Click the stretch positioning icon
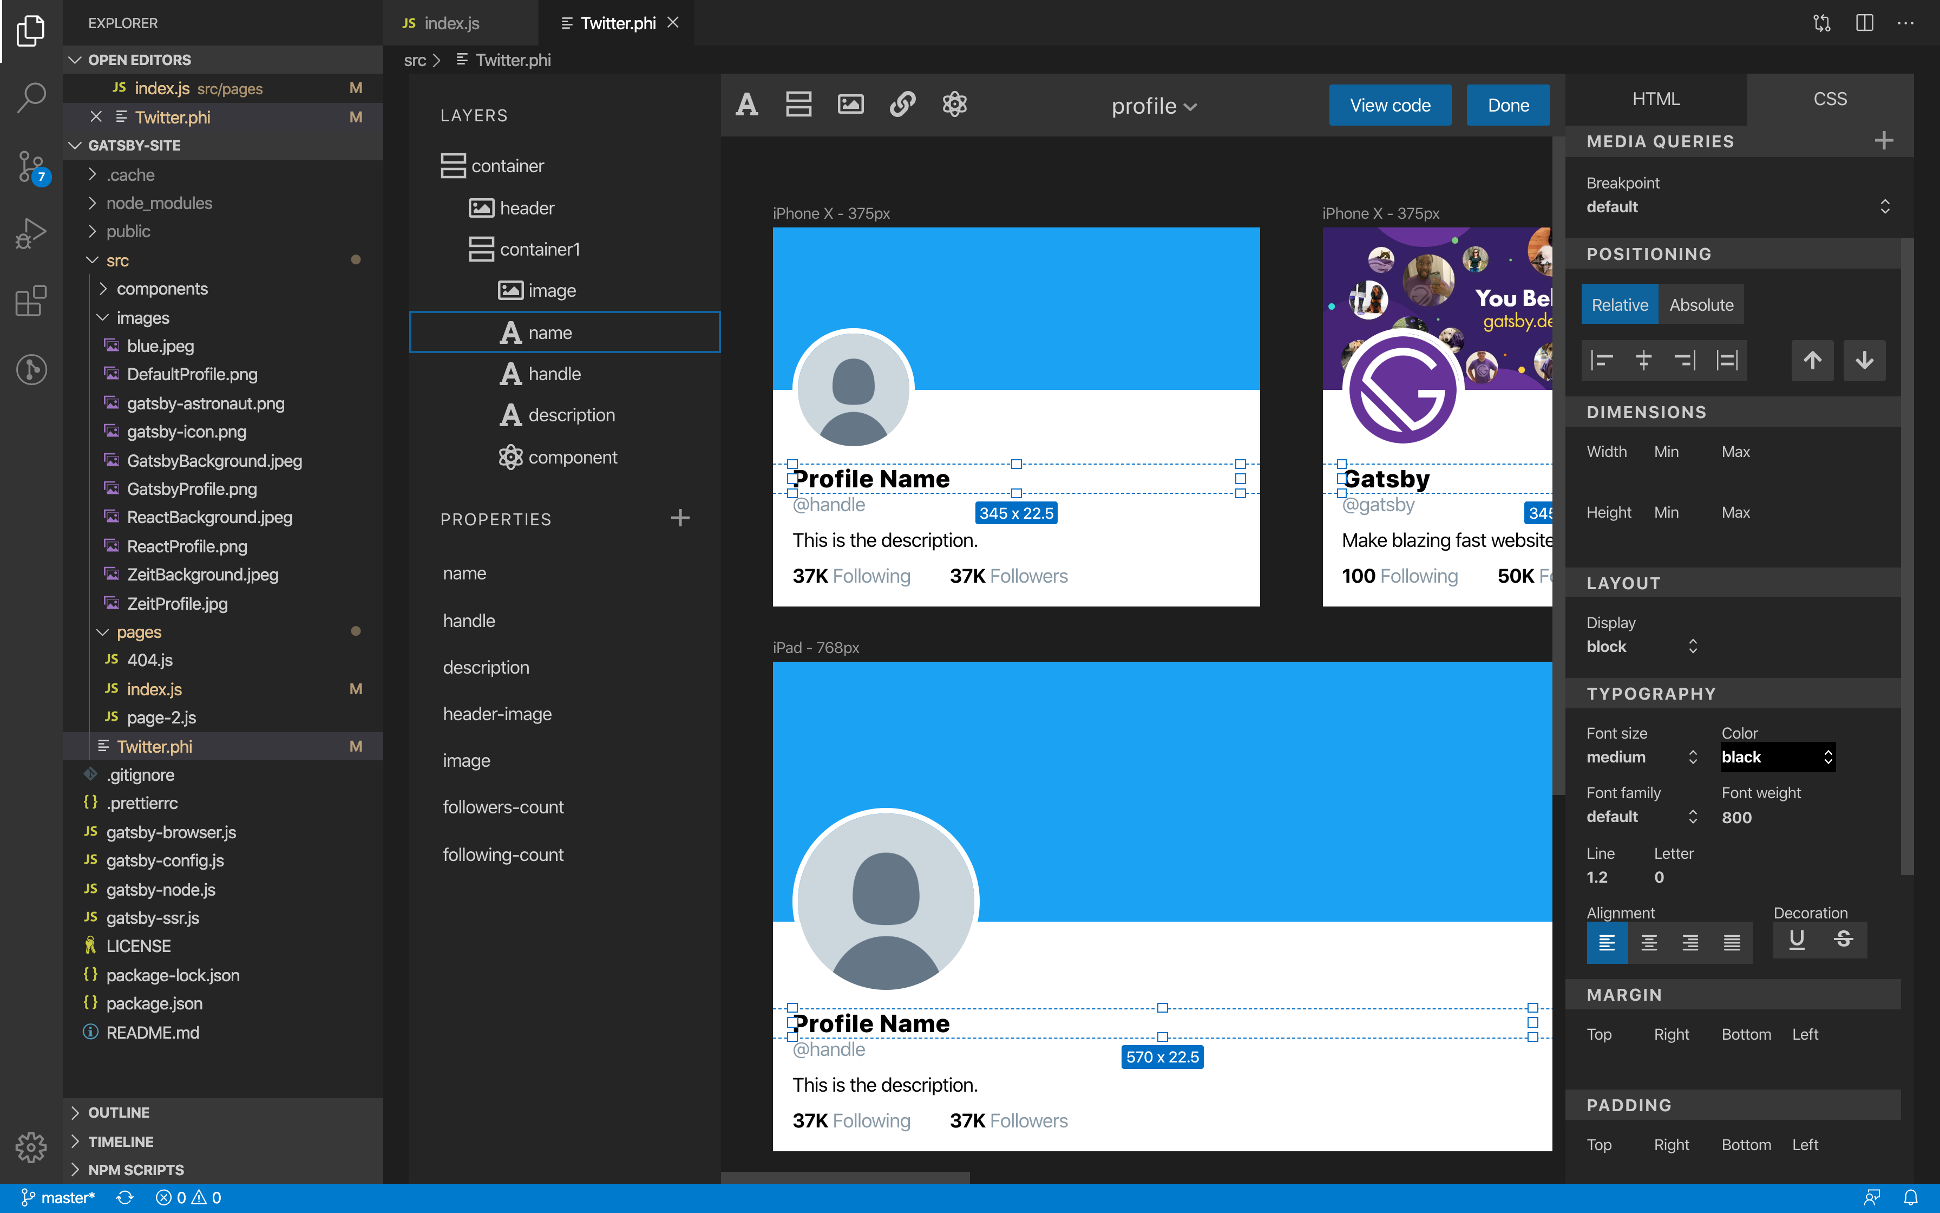The width and height of the screenshot is (1940, 1213). (1727, 360)
